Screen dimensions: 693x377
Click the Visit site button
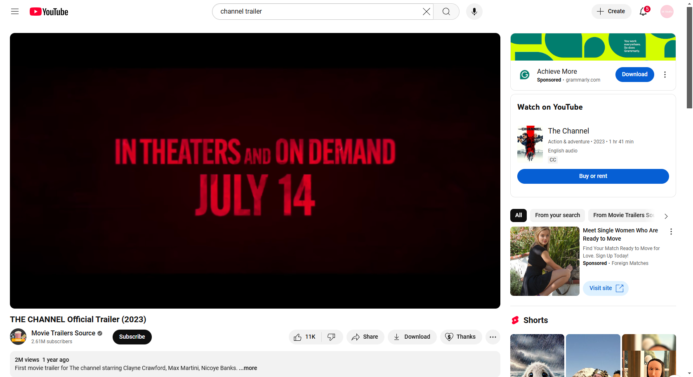606,288
